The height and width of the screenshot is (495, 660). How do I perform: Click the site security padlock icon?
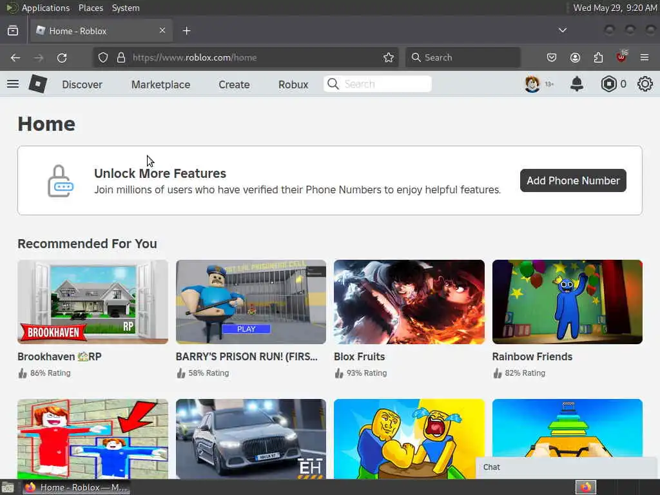(121, 57)
